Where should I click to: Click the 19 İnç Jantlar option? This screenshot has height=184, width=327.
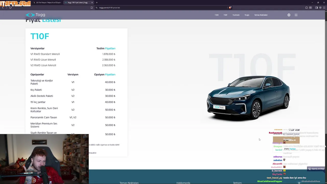click(38, 102)
